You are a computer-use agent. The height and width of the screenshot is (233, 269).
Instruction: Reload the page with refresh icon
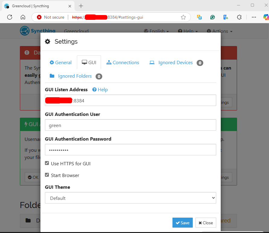tap(10, 17)
